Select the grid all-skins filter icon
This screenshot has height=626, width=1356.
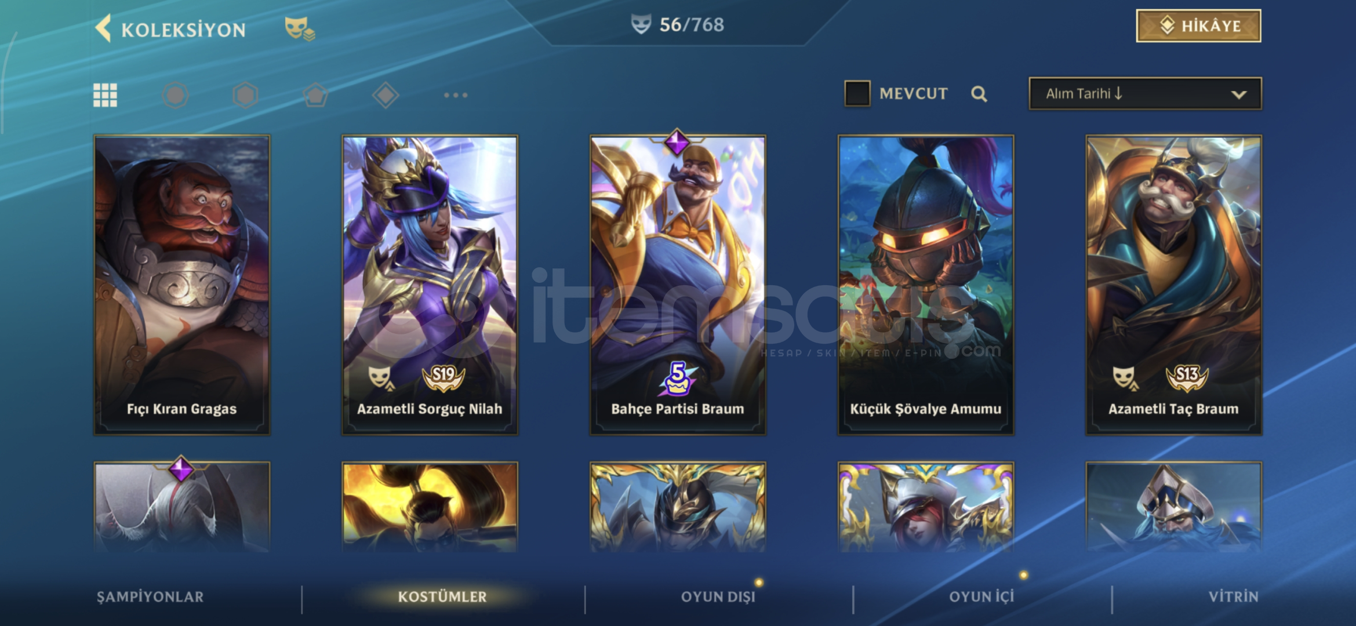[105, 95]
